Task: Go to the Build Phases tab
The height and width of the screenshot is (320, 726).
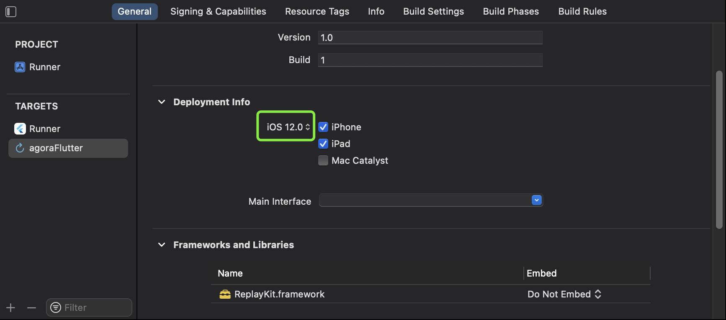Action: [x=511, y=12]
